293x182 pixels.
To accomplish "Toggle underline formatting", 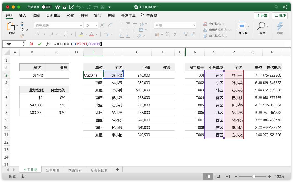I will [52, 34].
